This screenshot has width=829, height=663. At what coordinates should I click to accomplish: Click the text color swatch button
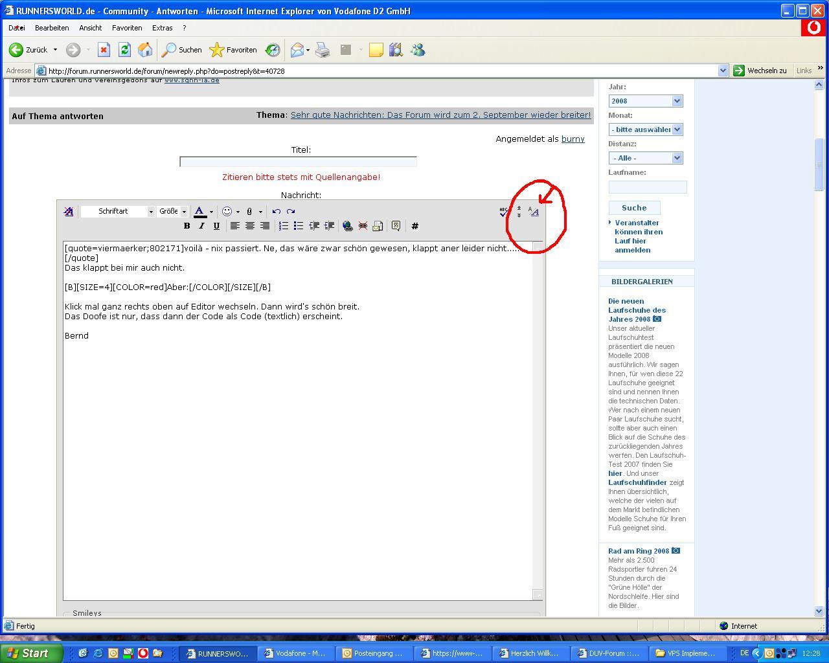click(199, 211)
